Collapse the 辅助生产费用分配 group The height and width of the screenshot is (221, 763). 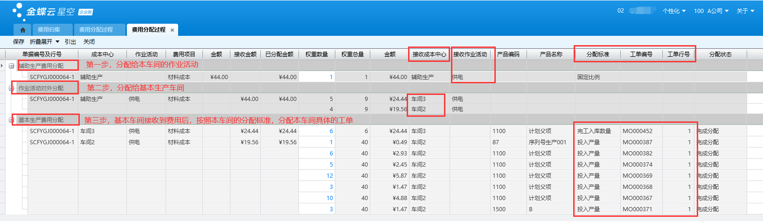pos(12,66)
